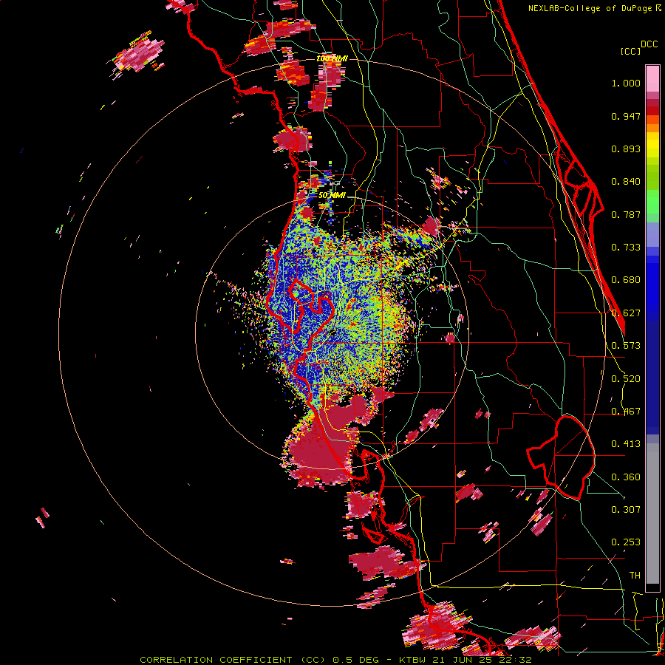Select the 0.360 scale value
665x665 pixels.
(626, 477)
